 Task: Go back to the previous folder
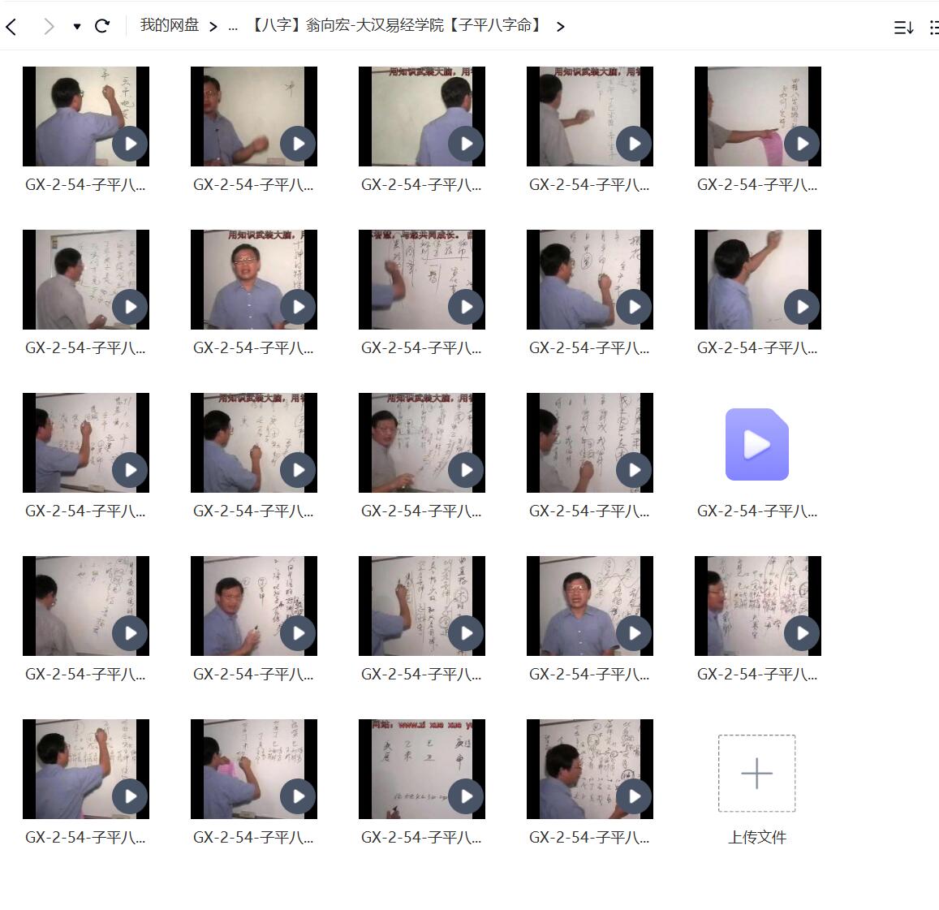tap(11, 26)
